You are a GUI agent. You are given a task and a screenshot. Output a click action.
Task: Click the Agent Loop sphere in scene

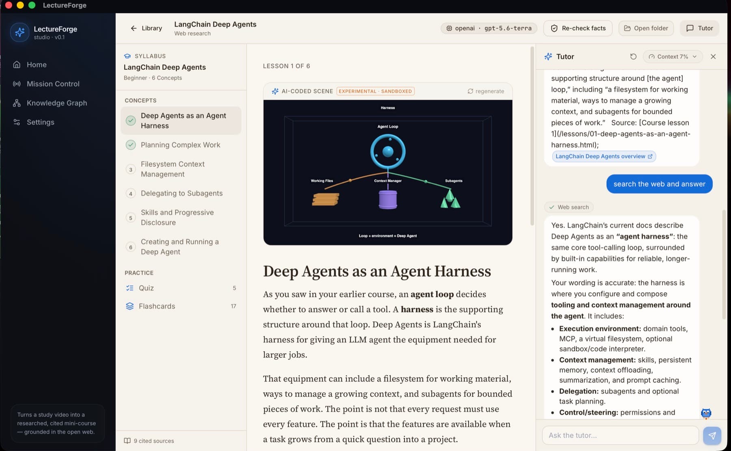(388, 152)
